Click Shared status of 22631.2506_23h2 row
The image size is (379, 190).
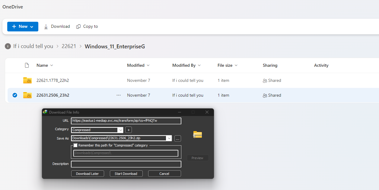[x=272, y=95]
